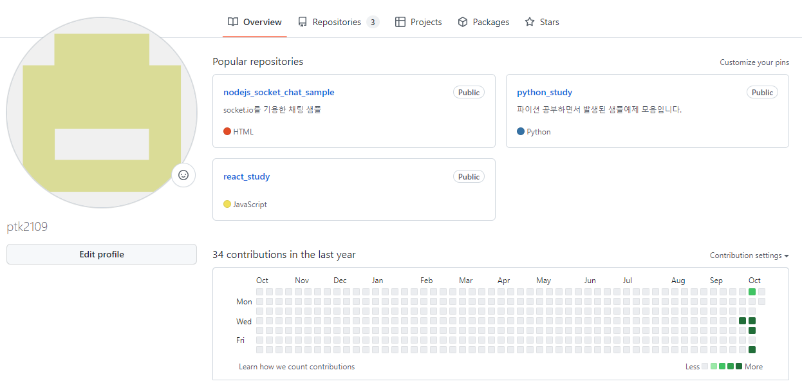Image resolution: width=802 pixels, height=388 pixels.
Task: Click the blue Python language dot
Action: click(521, 131)
